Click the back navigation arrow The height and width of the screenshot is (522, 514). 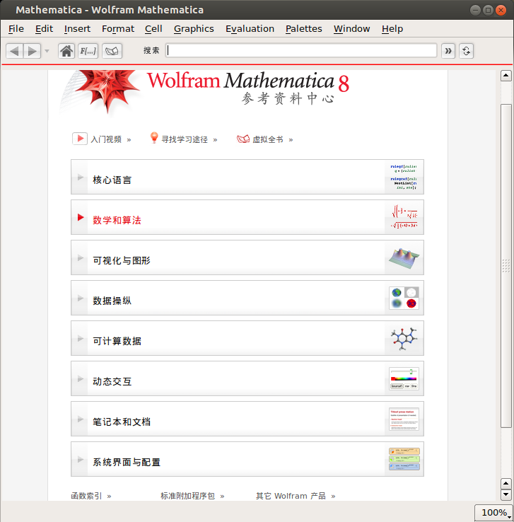15,51
